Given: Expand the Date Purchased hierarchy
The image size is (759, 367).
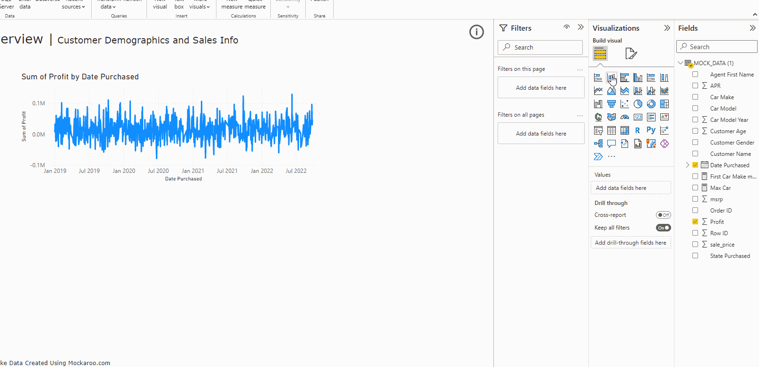Looking at the screenshot, I should (x=688, y=165).
